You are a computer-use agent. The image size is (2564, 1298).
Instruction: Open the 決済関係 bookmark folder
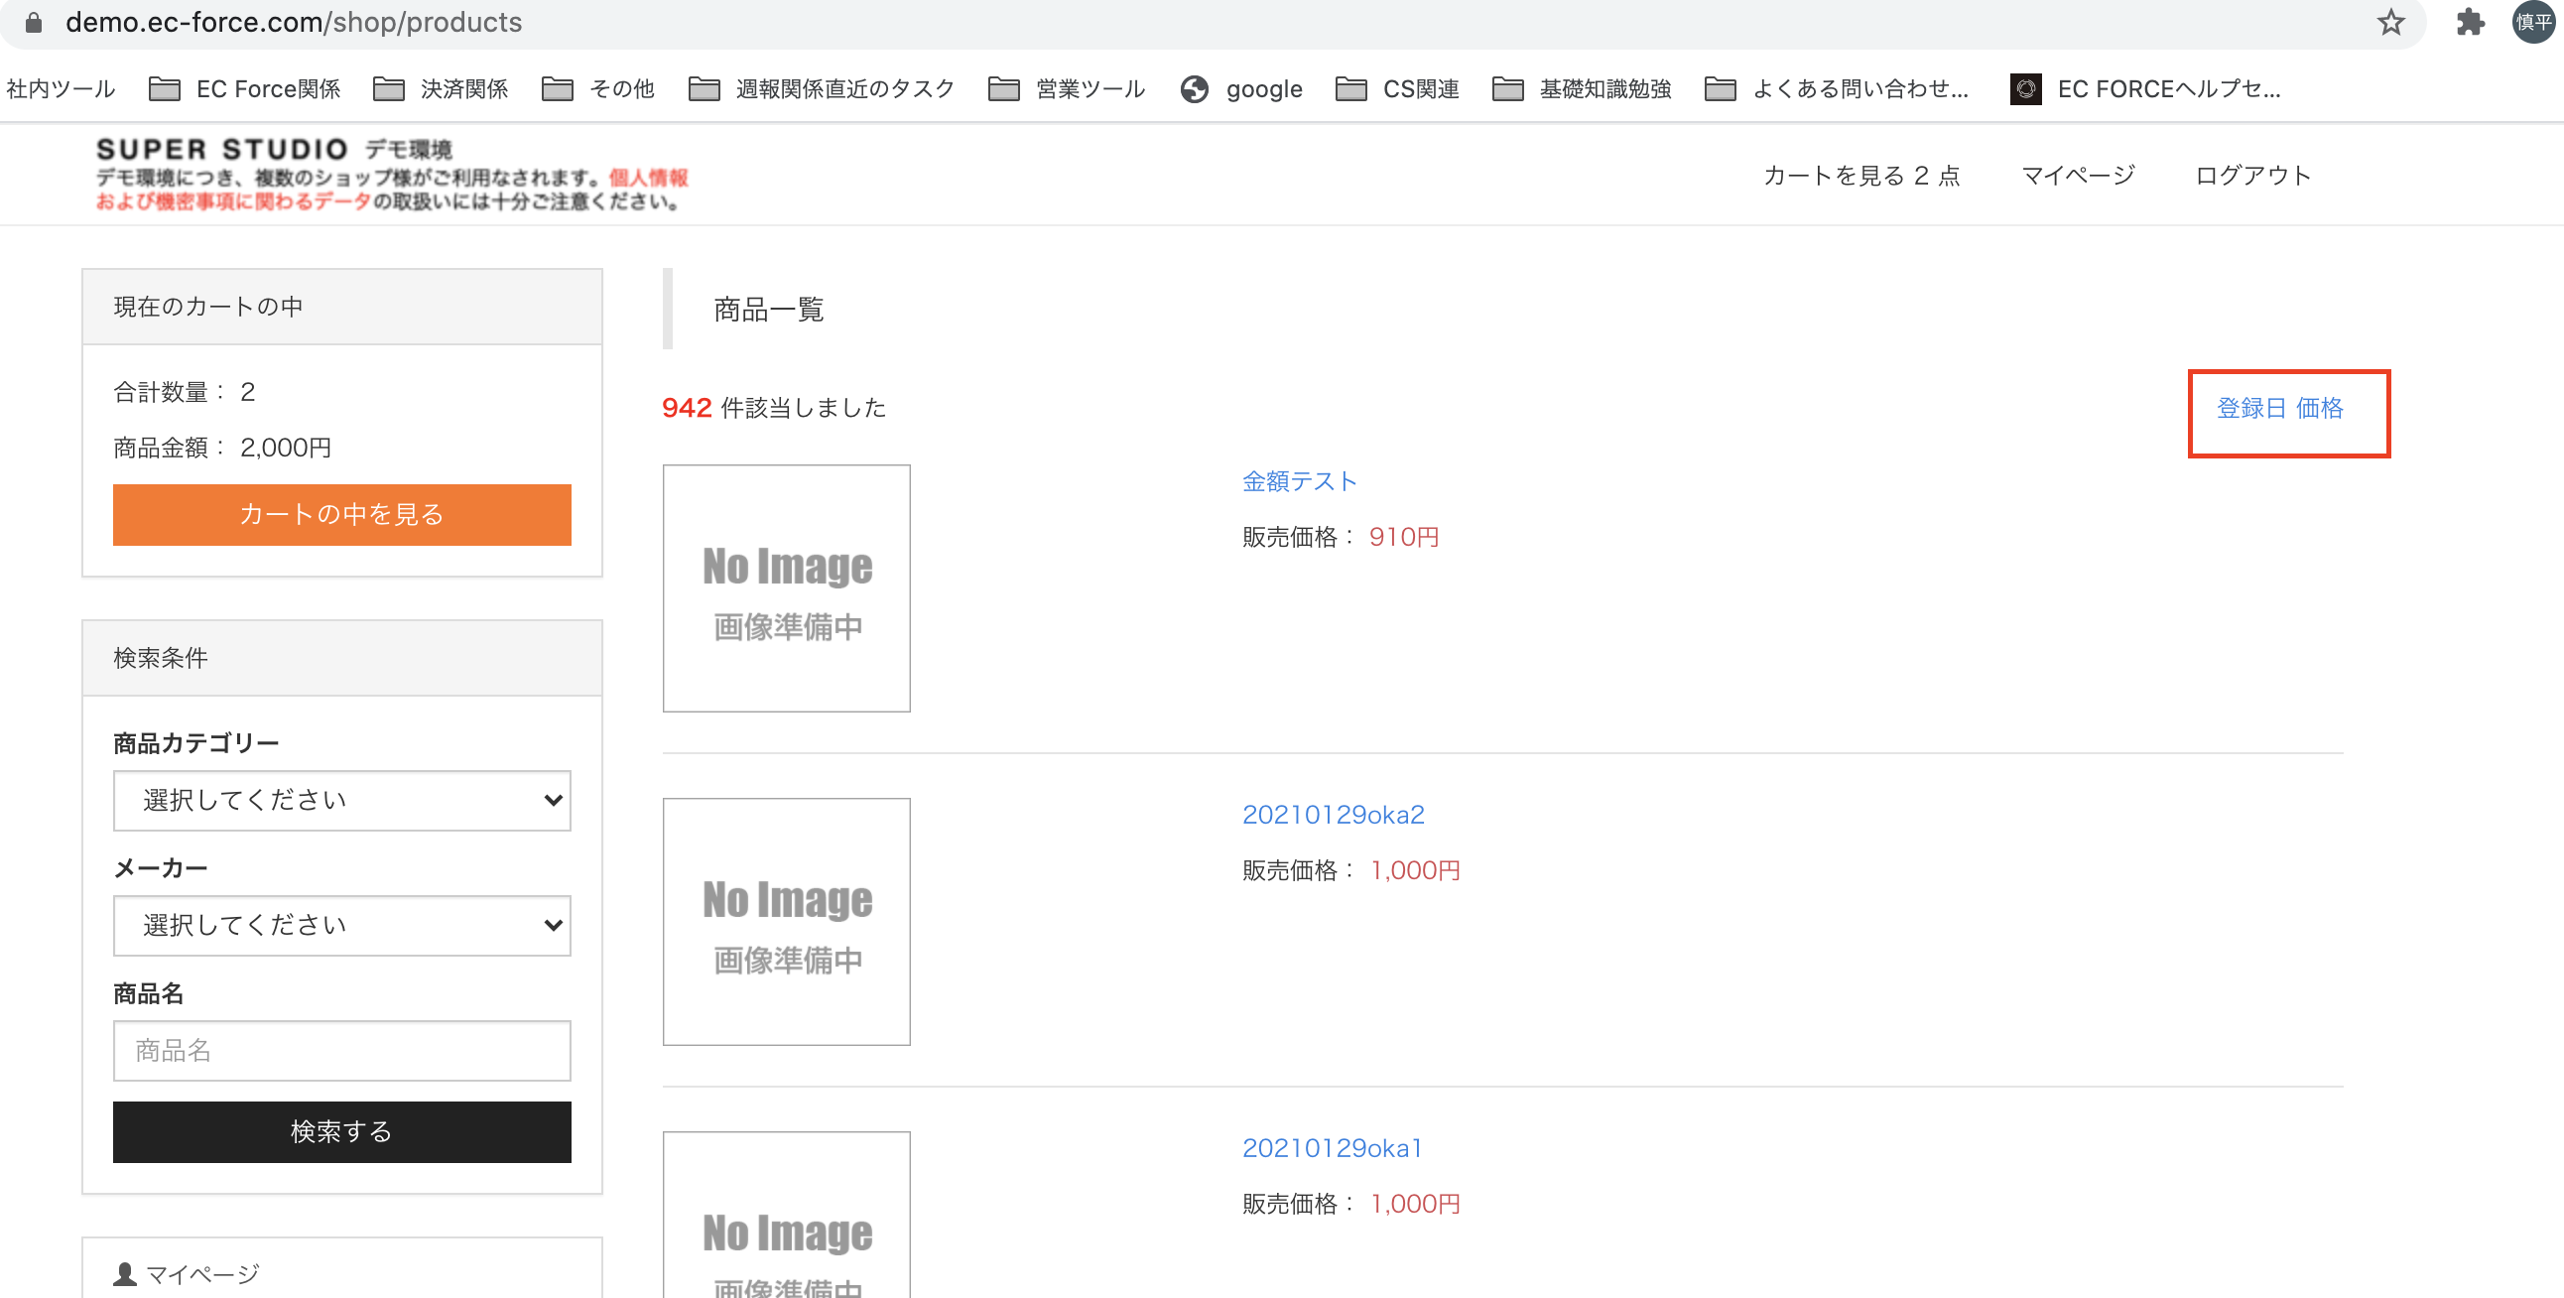[x=441, y=89]
